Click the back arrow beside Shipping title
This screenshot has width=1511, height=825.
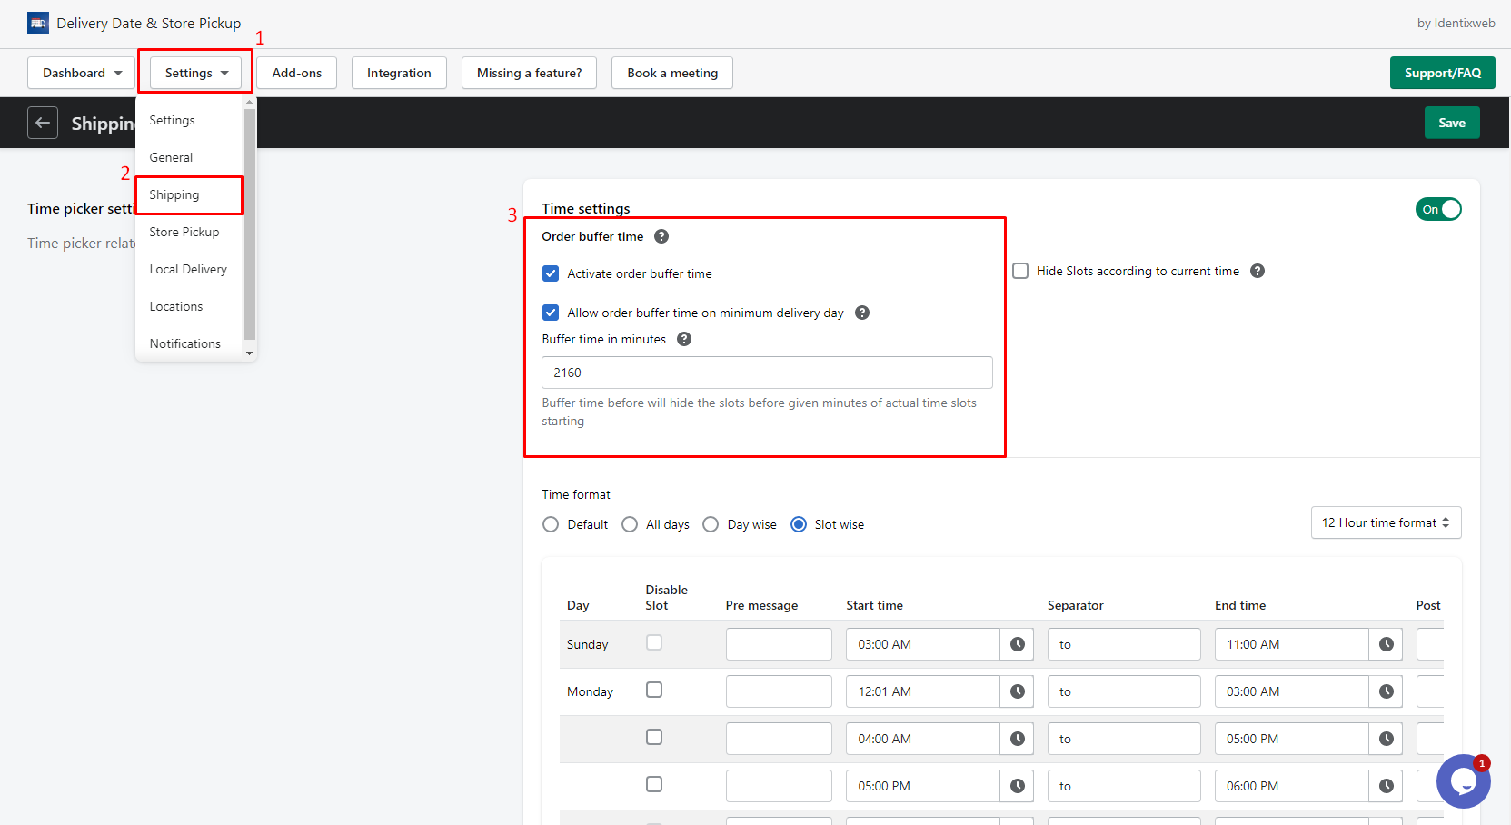(x=43, y=123)
